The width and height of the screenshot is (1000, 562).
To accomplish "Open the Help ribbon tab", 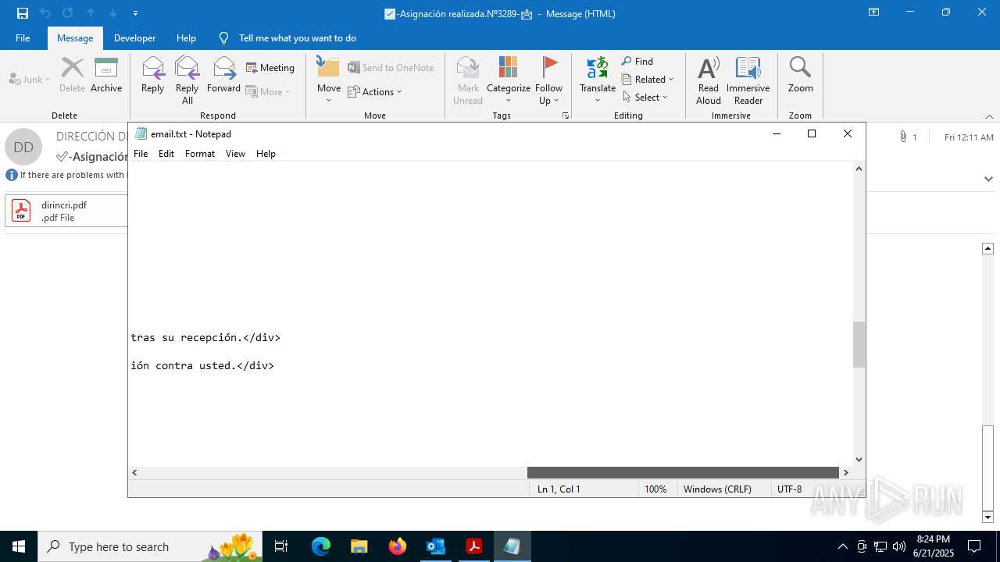I will pyautogui.click(x=186, y=37).
